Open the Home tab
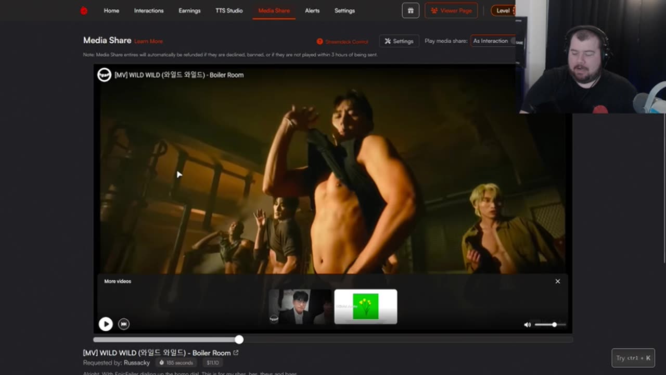Image resolution: width=666 pixels, height=375 pixels. click(x=111, y=10)
